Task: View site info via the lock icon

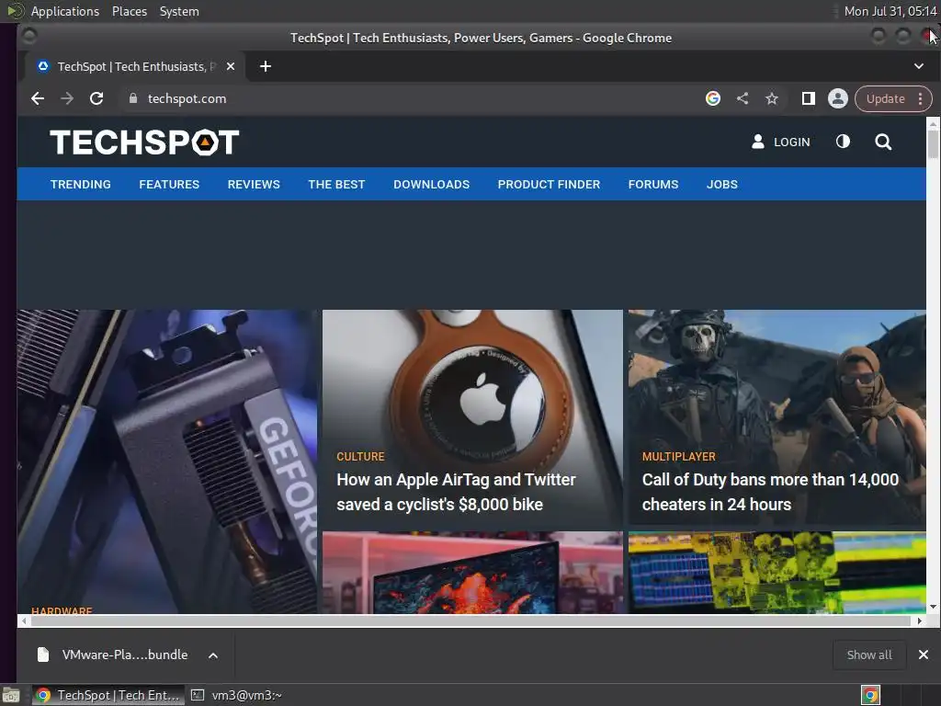Action: point(133,98)
